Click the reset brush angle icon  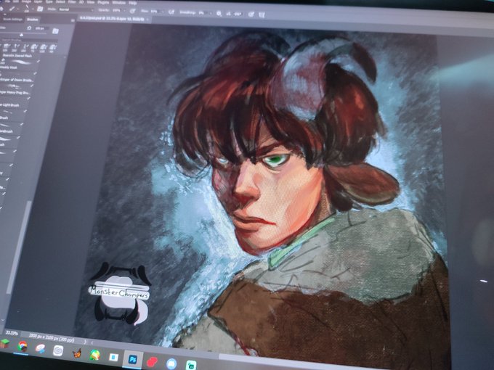pyautogui.click(x=29, y=28)
